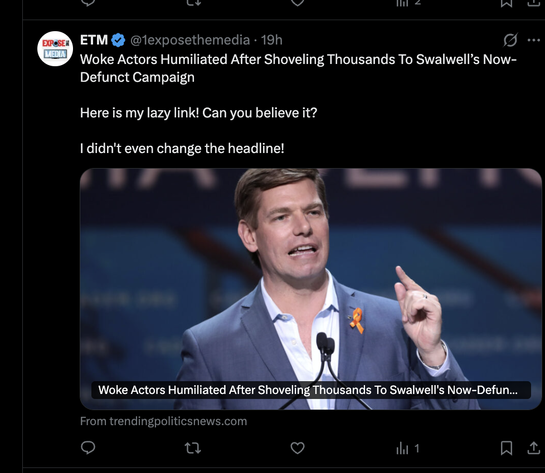Open view analytics for the ETM post
The image size is (545, 473).
coord(407,448)
